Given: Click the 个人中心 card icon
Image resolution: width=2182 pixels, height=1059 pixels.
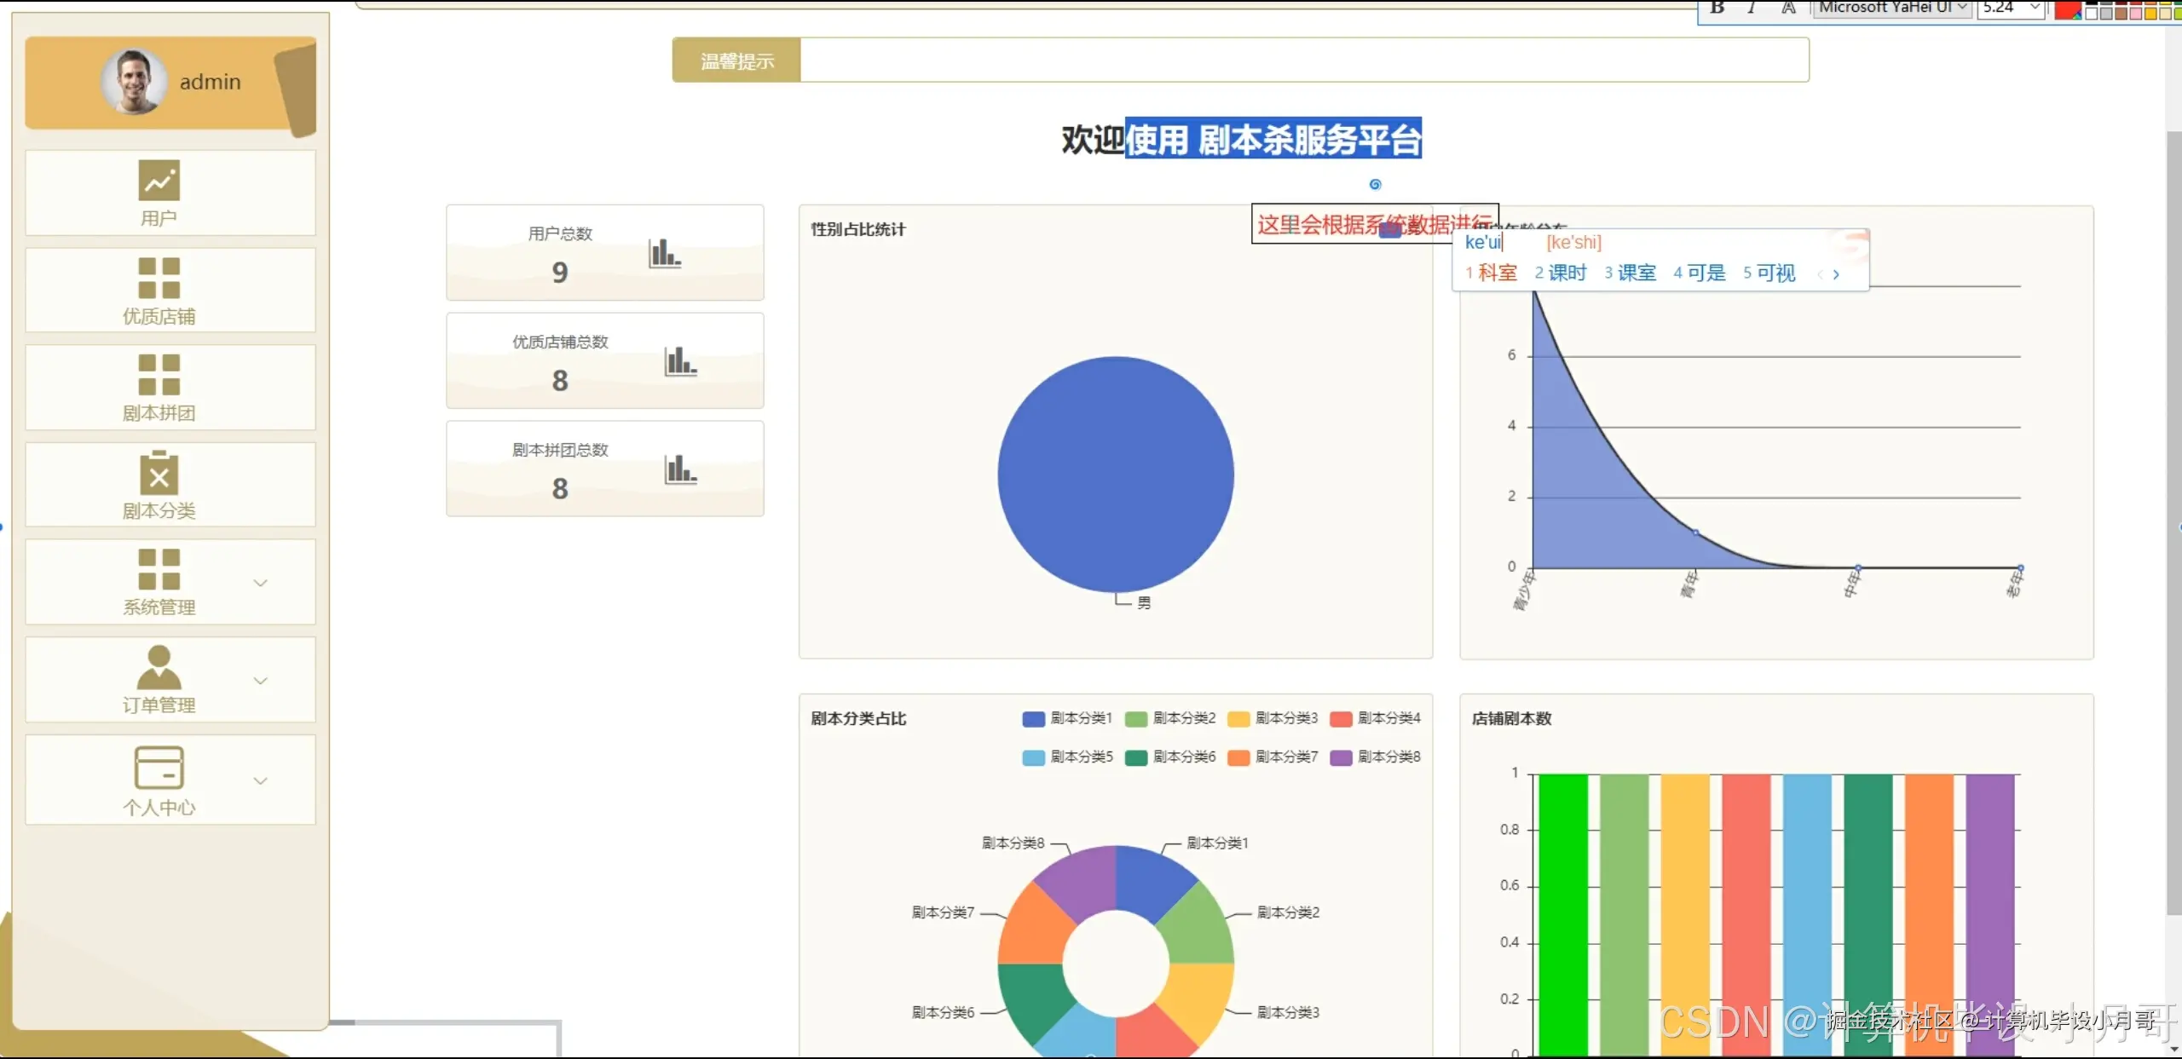Looking at the screenshot, I should tap(159, 768).
